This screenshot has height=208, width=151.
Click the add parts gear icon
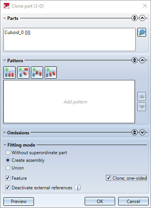(x=141, y=32)
